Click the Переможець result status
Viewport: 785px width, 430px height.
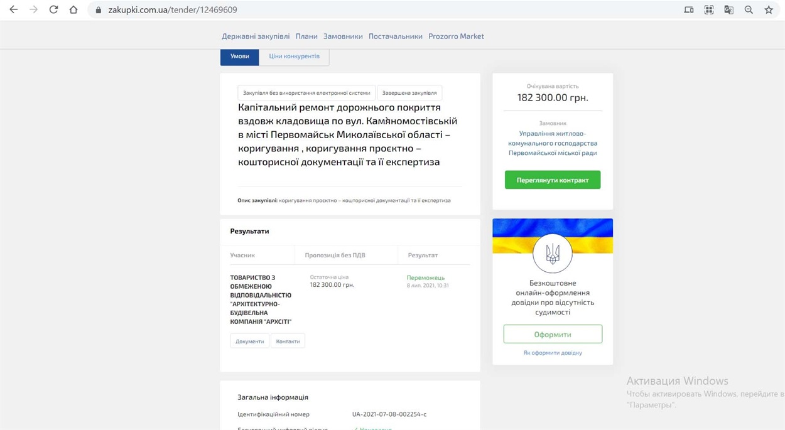(x=425, y=277)
